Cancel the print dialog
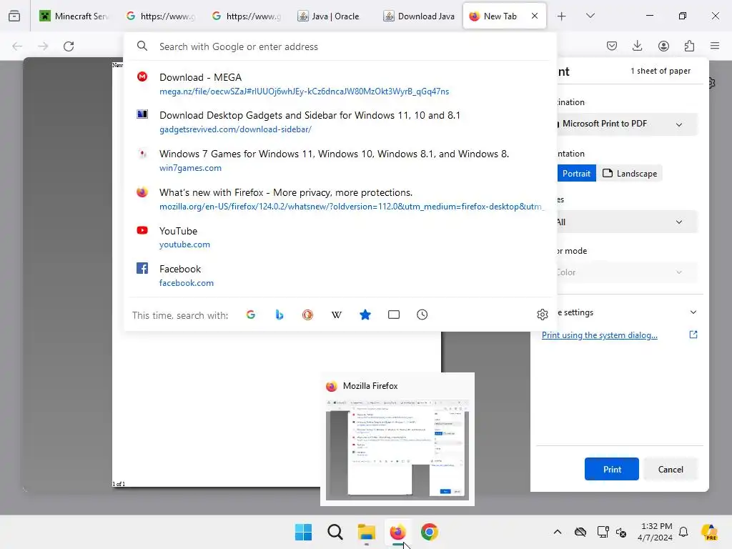This screenshot has width=732, height=549. (671, 469)
